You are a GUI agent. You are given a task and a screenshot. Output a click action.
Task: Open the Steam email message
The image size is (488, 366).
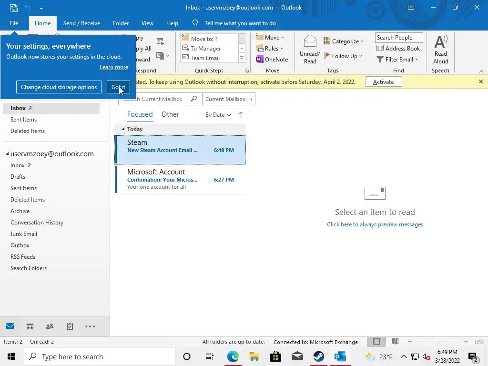pos(181,150)
